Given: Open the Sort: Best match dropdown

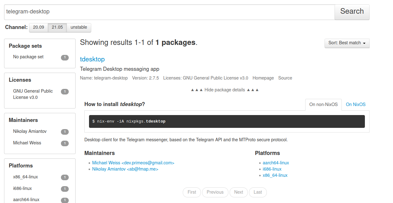Looking at the screenshot, I should pos(347,43).
